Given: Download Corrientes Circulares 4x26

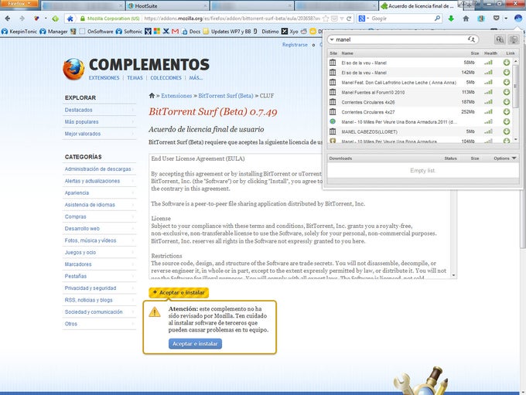Looking at the screenshot, I should [507, 102].
